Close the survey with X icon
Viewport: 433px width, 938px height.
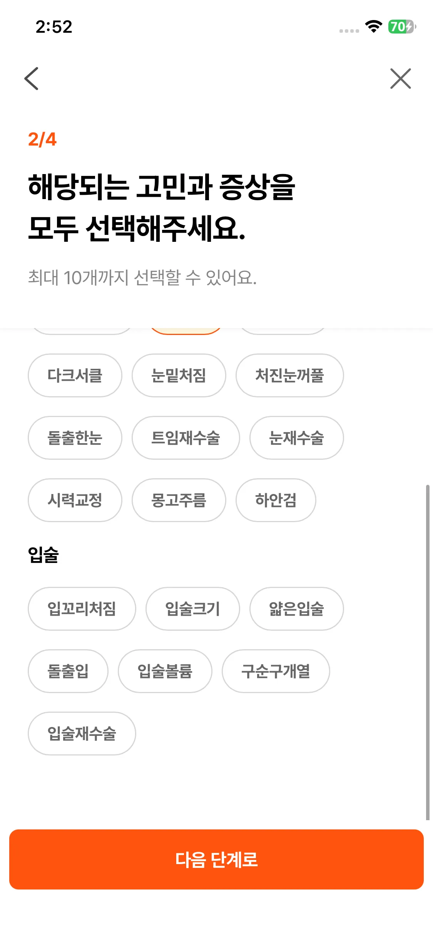click(400, 79)
